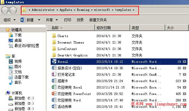
Task: Click the type text Microsoft Exce...
Action: (146, 87)
